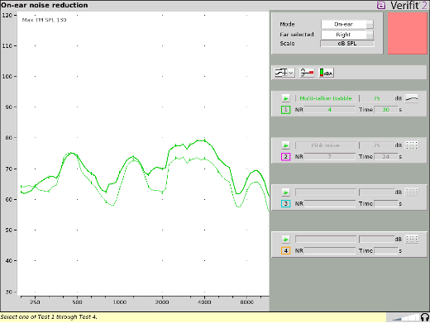This screenshot has height=323, width=430.
Task: Click Test 1 Time field showing 30
Action: click(x=386, y=110)
